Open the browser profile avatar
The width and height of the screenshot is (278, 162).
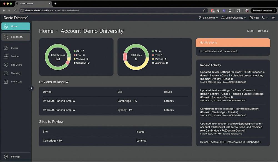coord(247,11)
